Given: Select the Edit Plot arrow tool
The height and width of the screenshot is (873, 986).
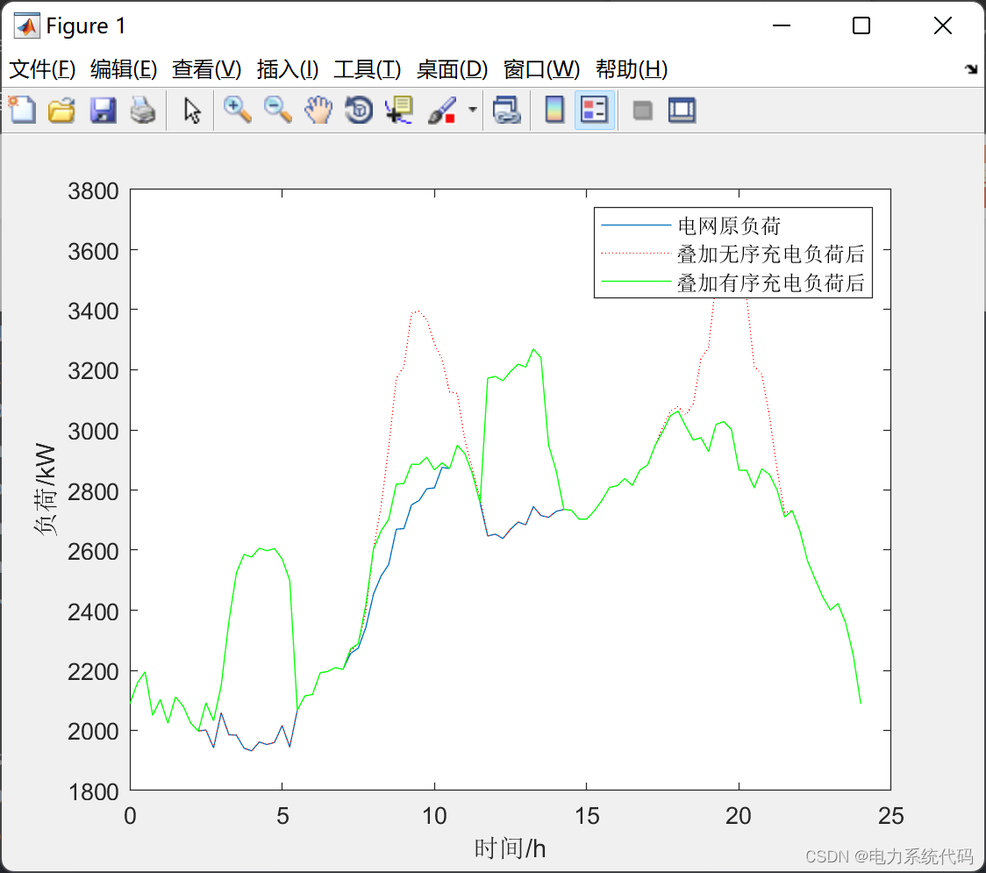Looking at the screenshot, I should (192, 110).
